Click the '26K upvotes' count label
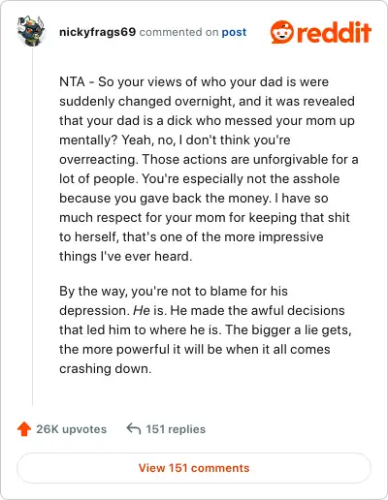 (x=72, y=429)
